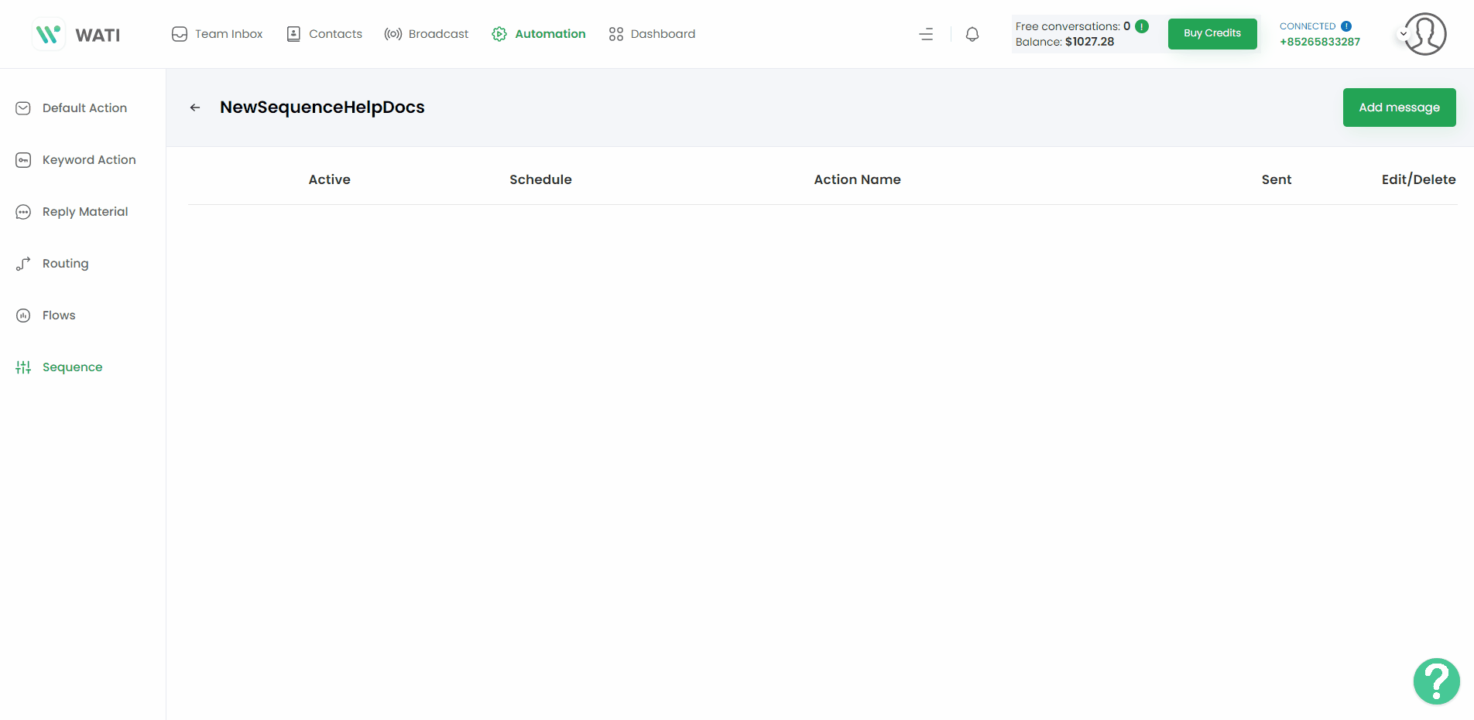This screenshot has width=1474, height=720.
Task: Open the Broadcast tab
Action: 427,34
